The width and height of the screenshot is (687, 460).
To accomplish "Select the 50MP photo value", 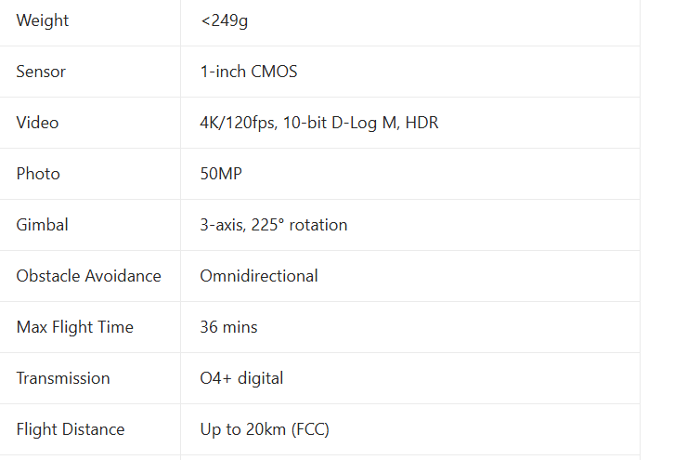I will 221,174.
